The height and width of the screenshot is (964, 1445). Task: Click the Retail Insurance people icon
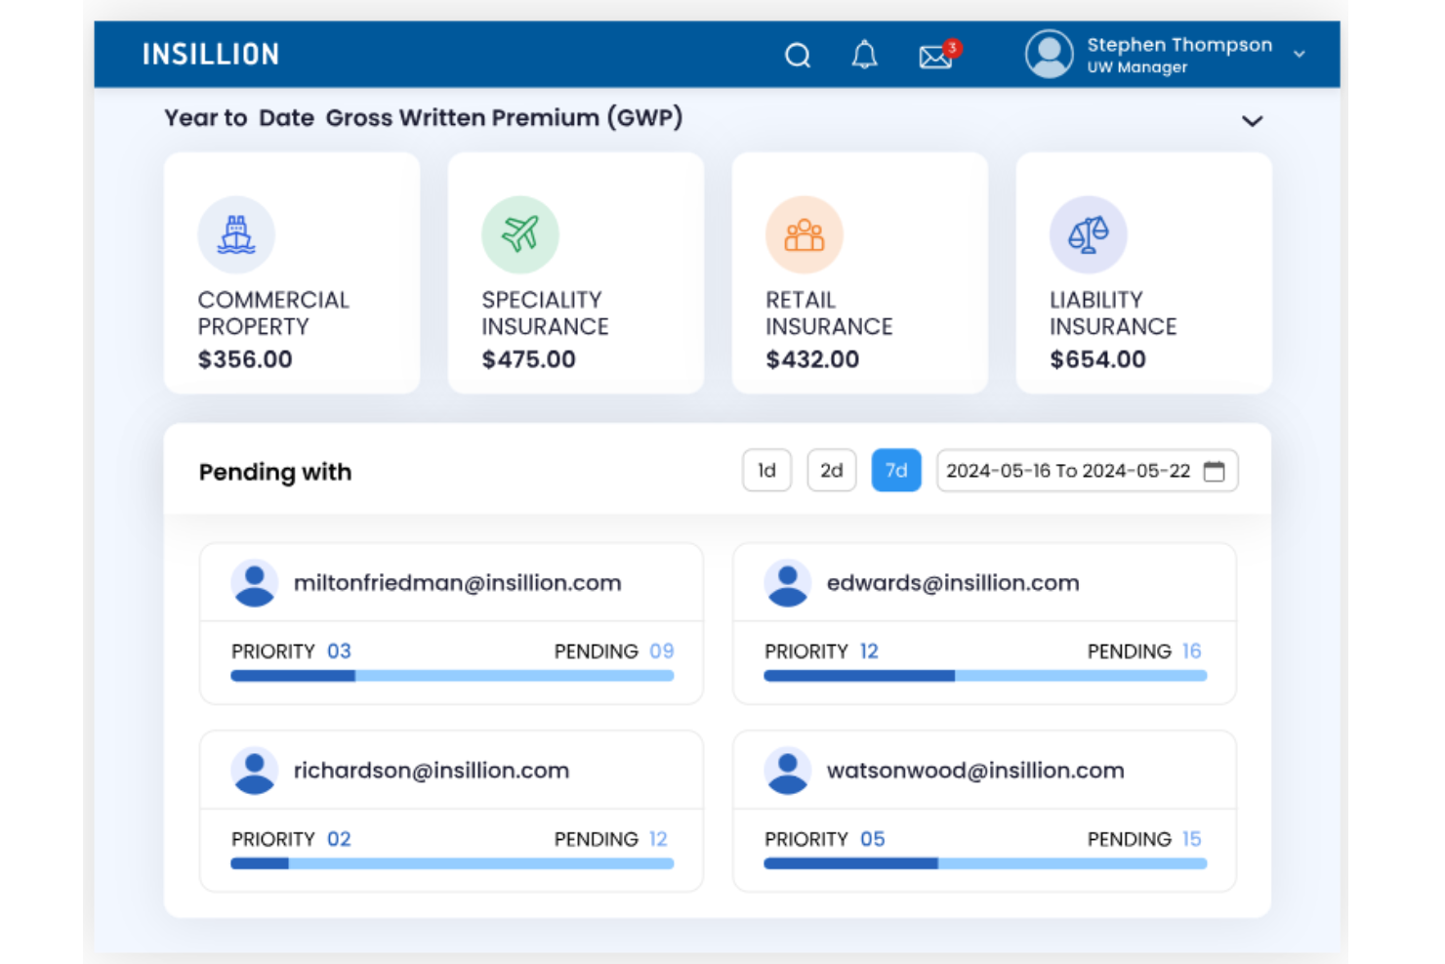tap(805, 234)
